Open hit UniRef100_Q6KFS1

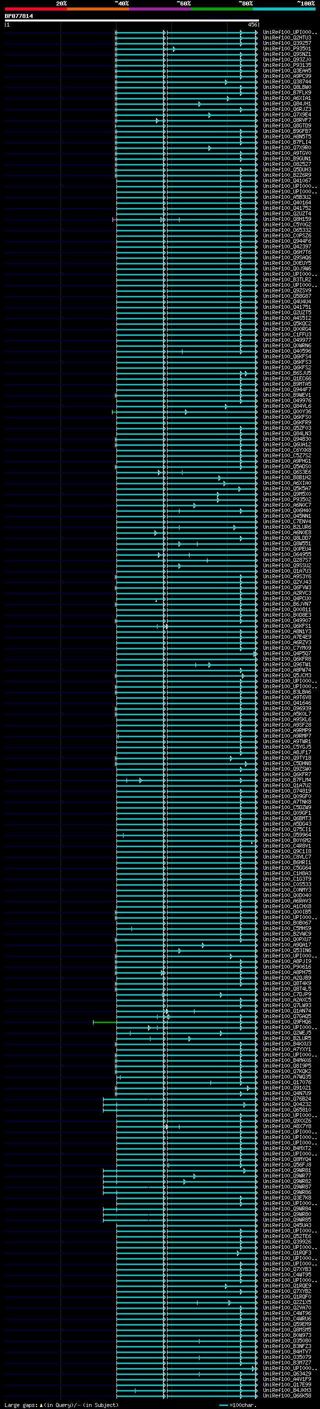point(287,626)
